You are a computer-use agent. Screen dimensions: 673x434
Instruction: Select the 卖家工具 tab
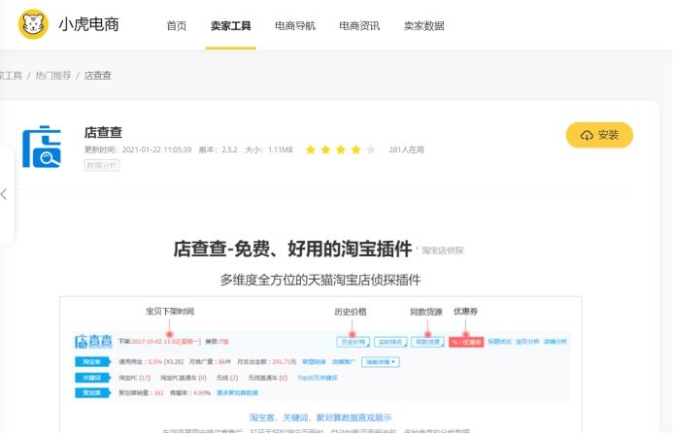click(x=231, y=26)
